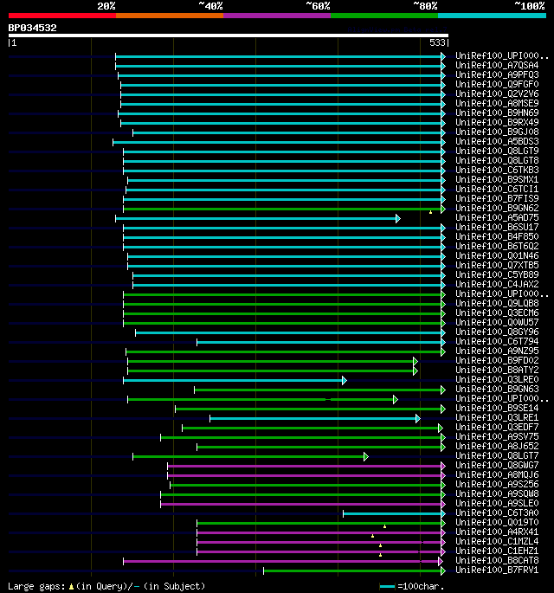
Task: Open the UniRef100_Q9FGF0 hit label
Action: (497, 84)
